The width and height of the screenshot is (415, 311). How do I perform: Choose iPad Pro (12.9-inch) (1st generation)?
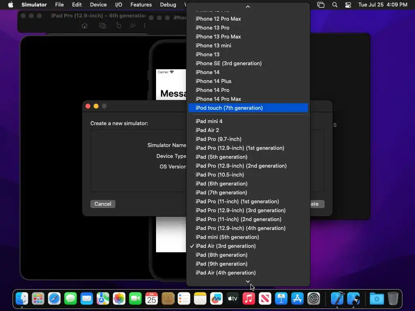pos(248,148)
